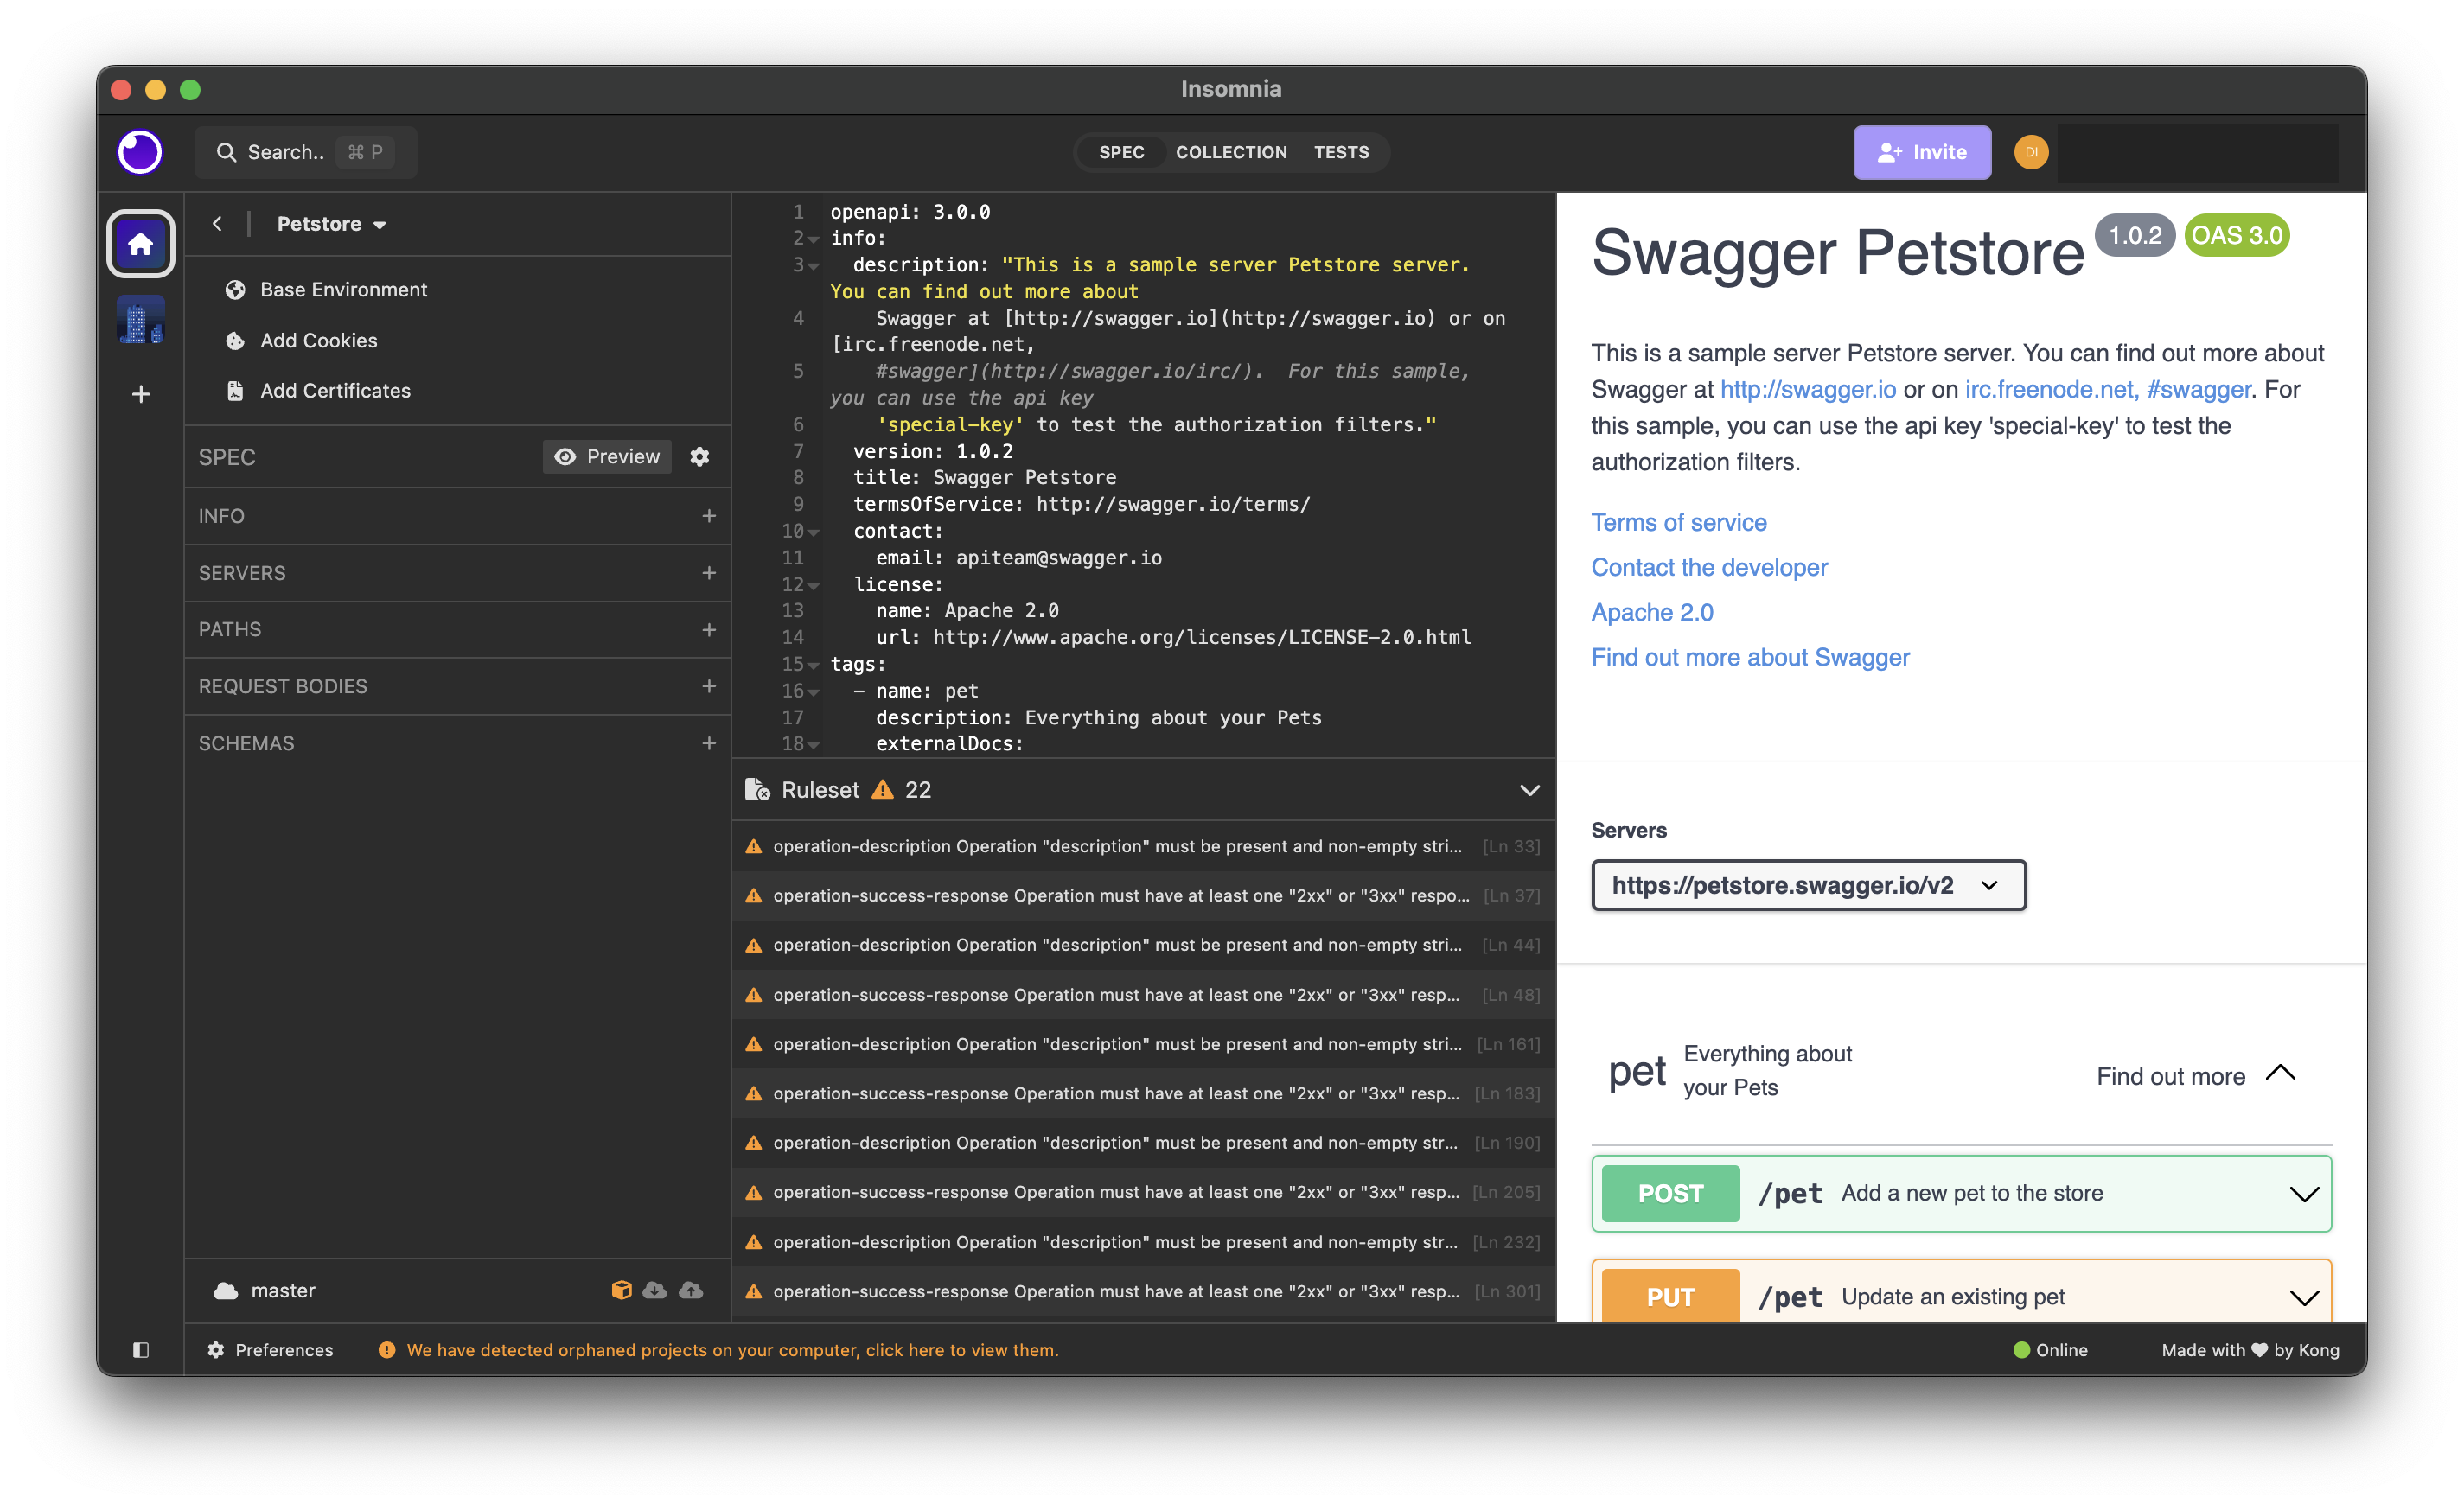Viewport: 2464px width, 1504px height.
Task: Collapse the Ruleset panel chevron
Action: tap(1529, 790)
